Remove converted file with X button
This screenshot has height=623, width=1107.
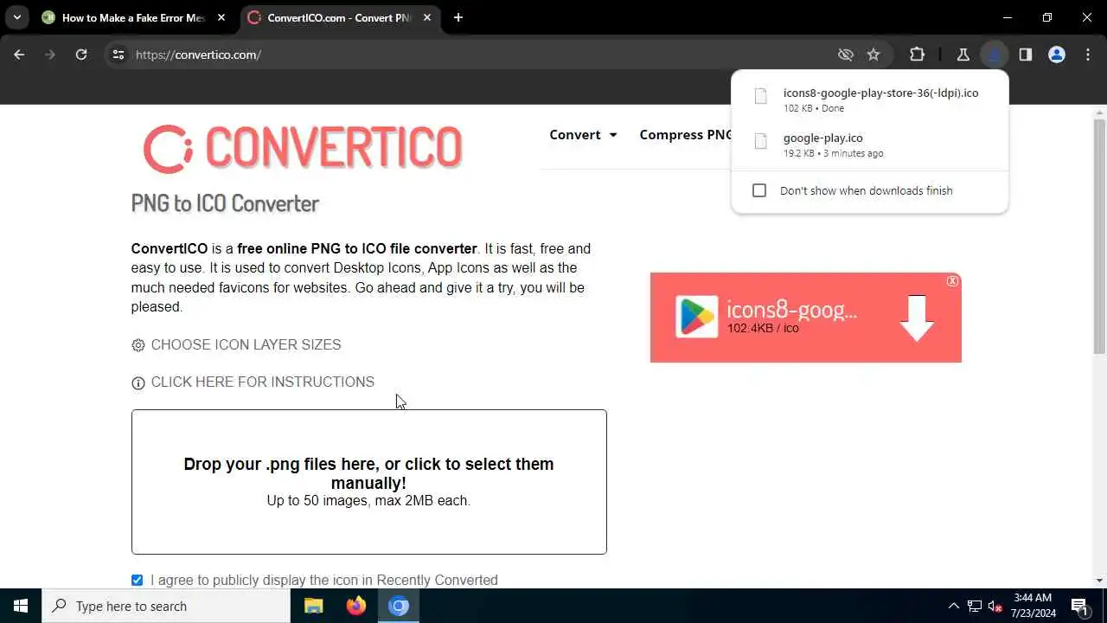pos(952,281)
